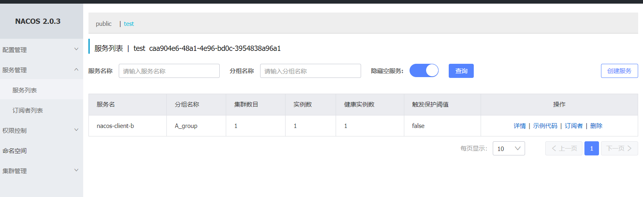Open 详情 for nacos-client-b
643x197 pixels.
point(519,126)
